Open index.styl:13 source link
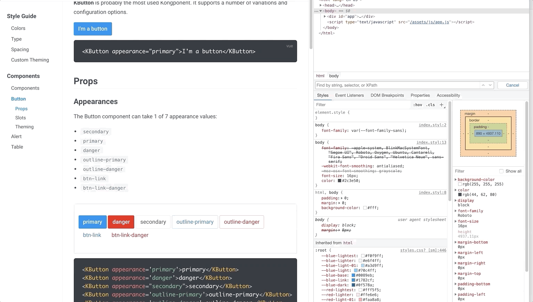Viewport: 533px width, 302px height. click(431, 142)
